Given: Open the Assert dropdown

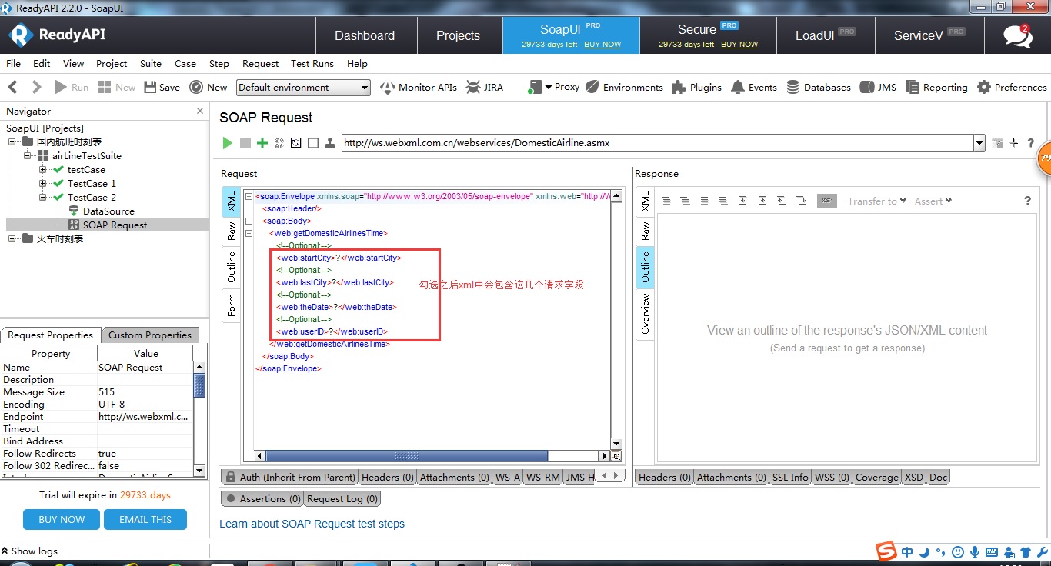Looking at the screenshot, I should point(933,201).
